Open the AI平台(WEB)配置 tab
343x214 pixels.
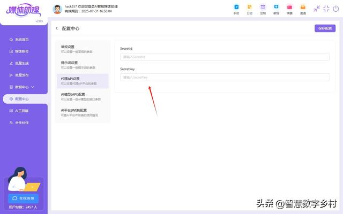point(83,113)
